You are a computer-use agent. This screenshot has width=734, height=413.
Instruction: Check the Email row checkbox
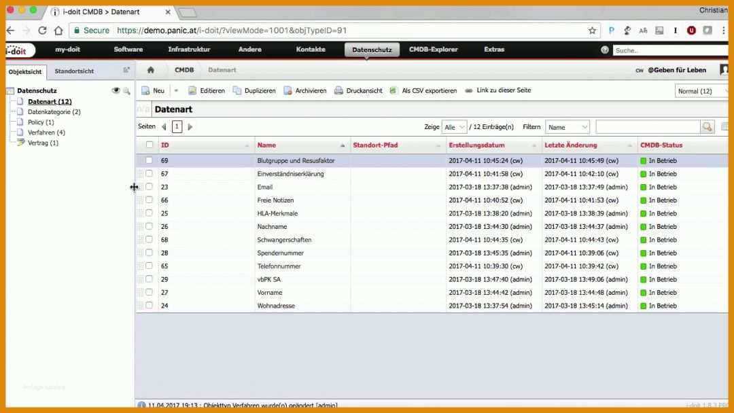(x=150, y=187)
